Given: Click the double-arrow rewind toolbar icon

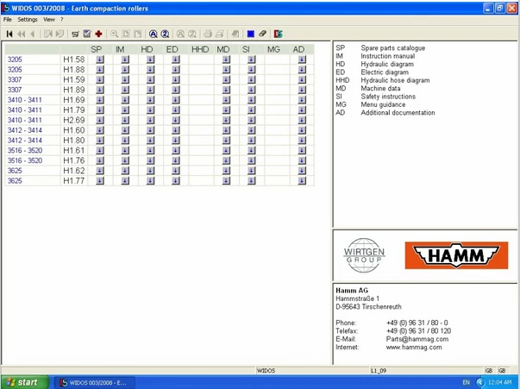Looking at the screenshot, I should click(x=22, y=34).
